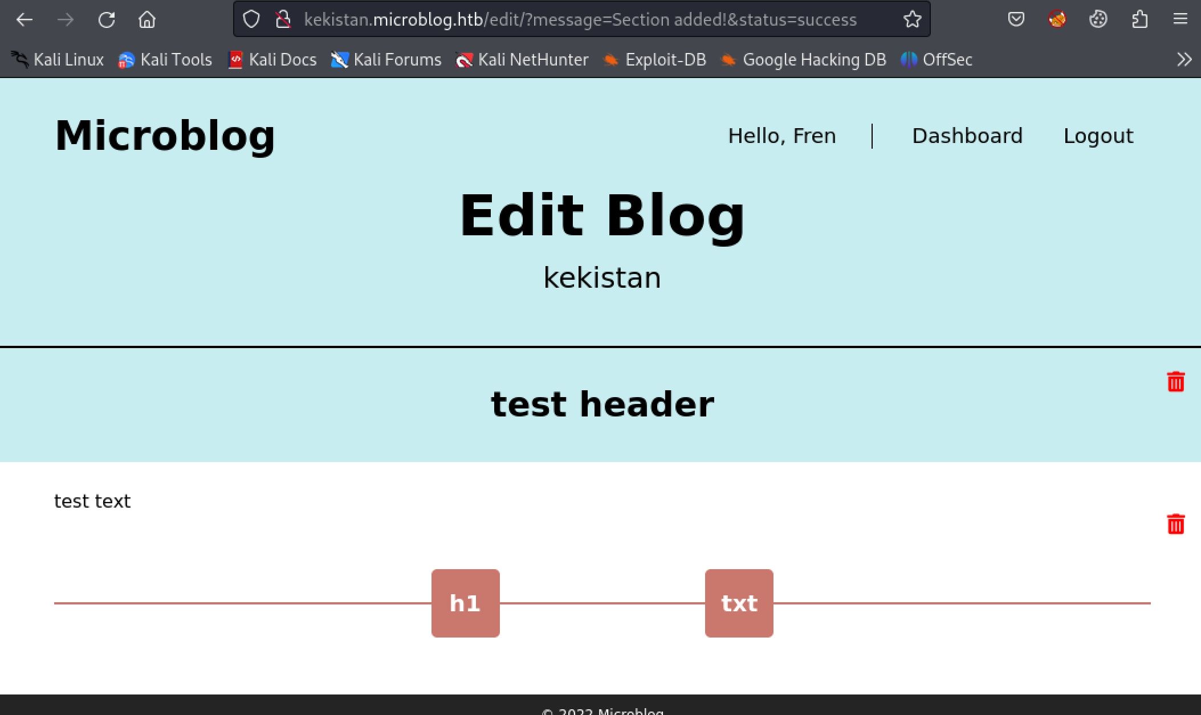
Task: View the insecure connection lock info
Action: (x=283, y=20)
